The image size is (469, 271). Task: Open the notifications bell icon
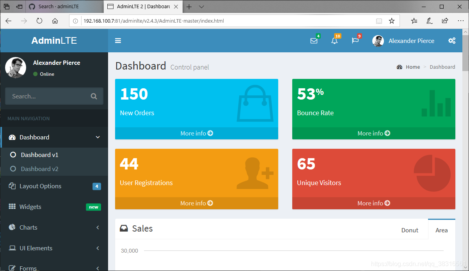click(x=334, y=41)
